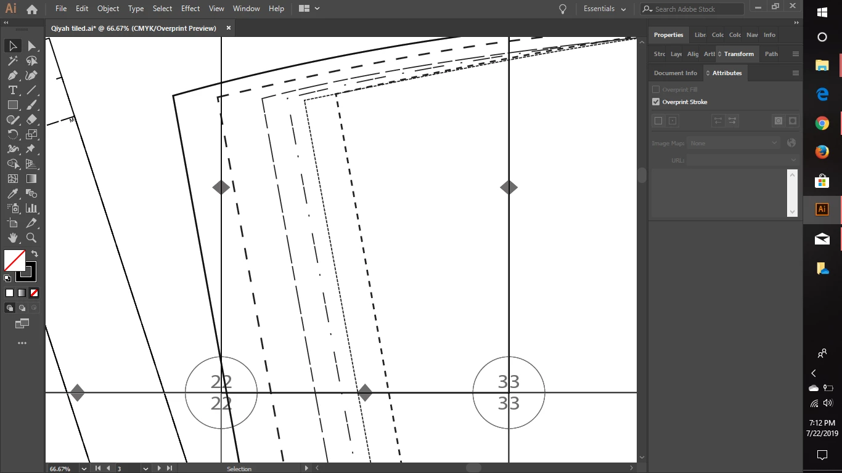Open the zoom level 66.67% dropdown
Viewport: 842px width, 473px height.
point(85,469)
